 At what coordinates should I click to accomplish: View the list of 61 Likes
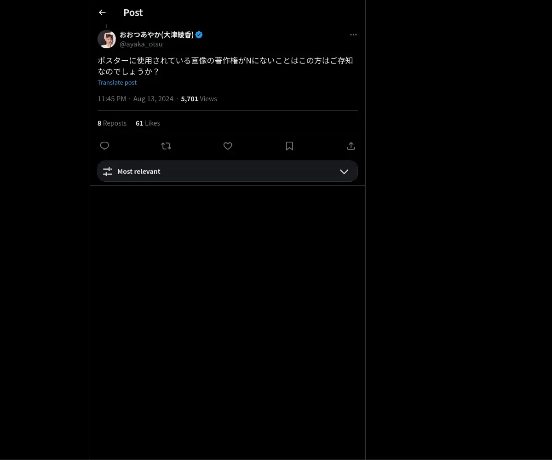[148, 123]
